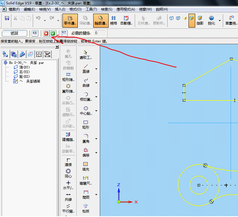The height and width of the screenshot is (217, 238).
Task: Open the 檢視(V) menu
Action: click(45, 9)
